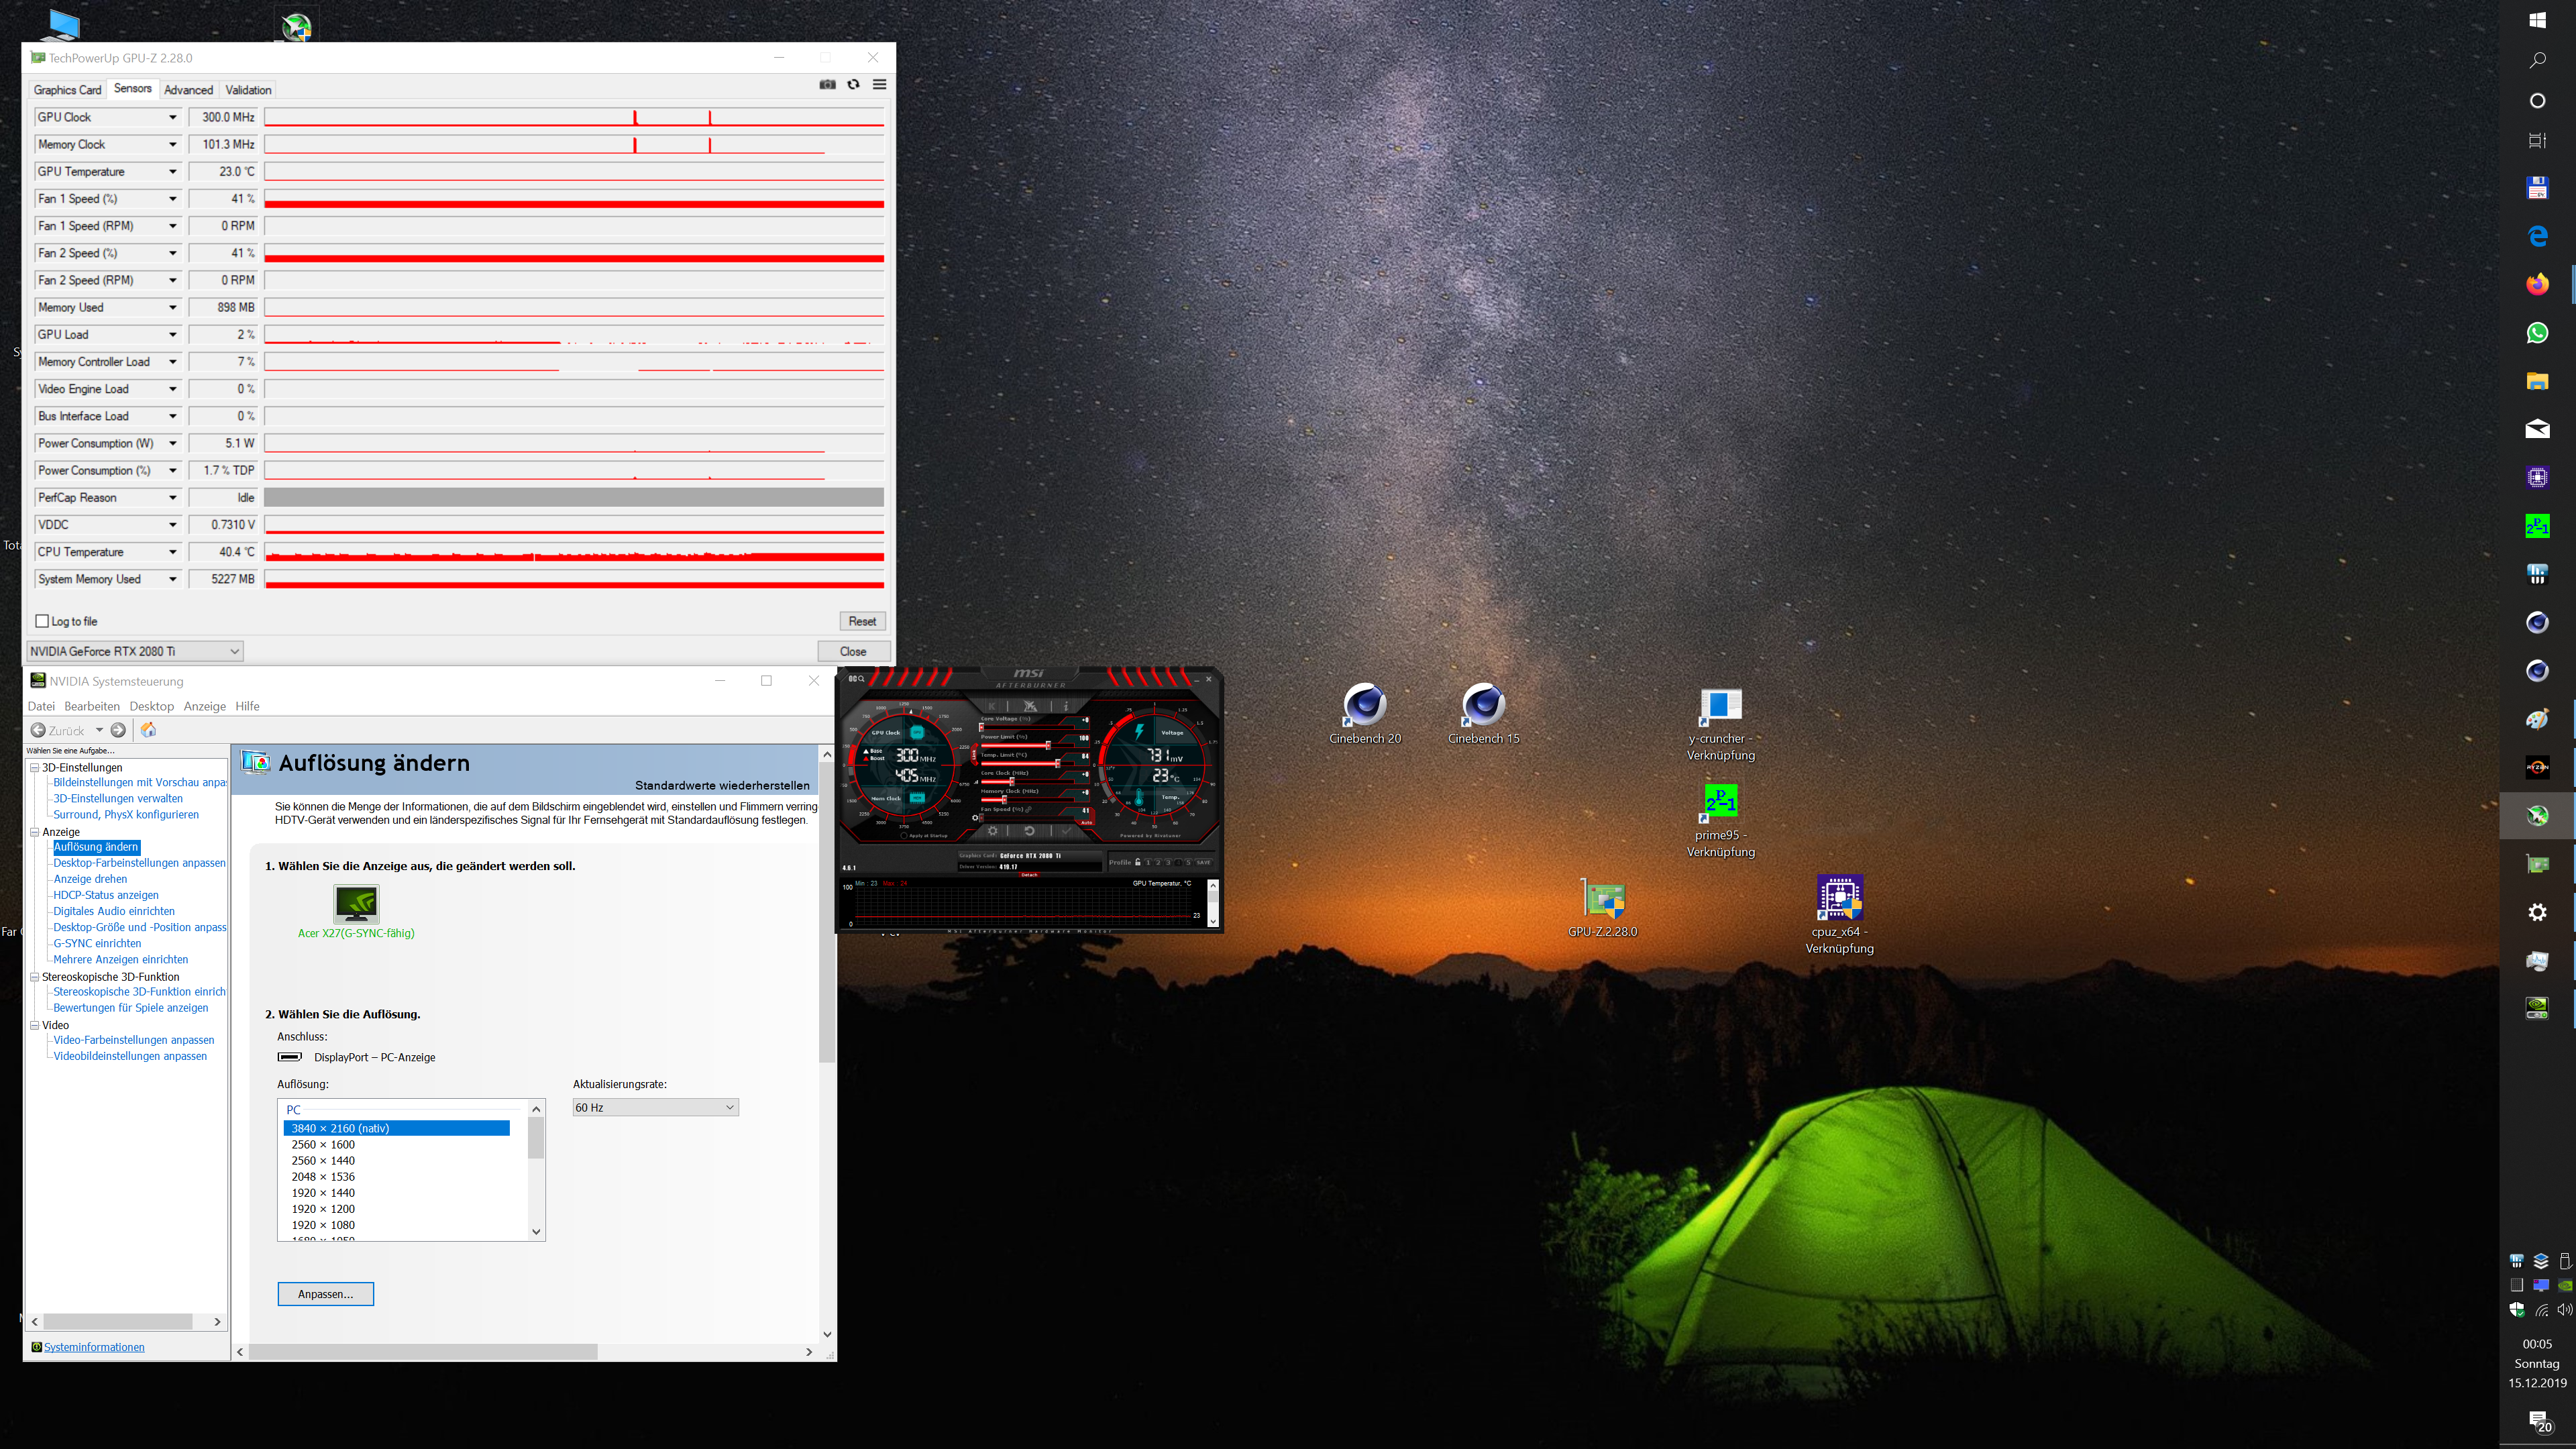This screenshot has height=1449, width=2576.
Task: Open GPU-Z hamburger menu icon
Action: click(x=879, y=85)
